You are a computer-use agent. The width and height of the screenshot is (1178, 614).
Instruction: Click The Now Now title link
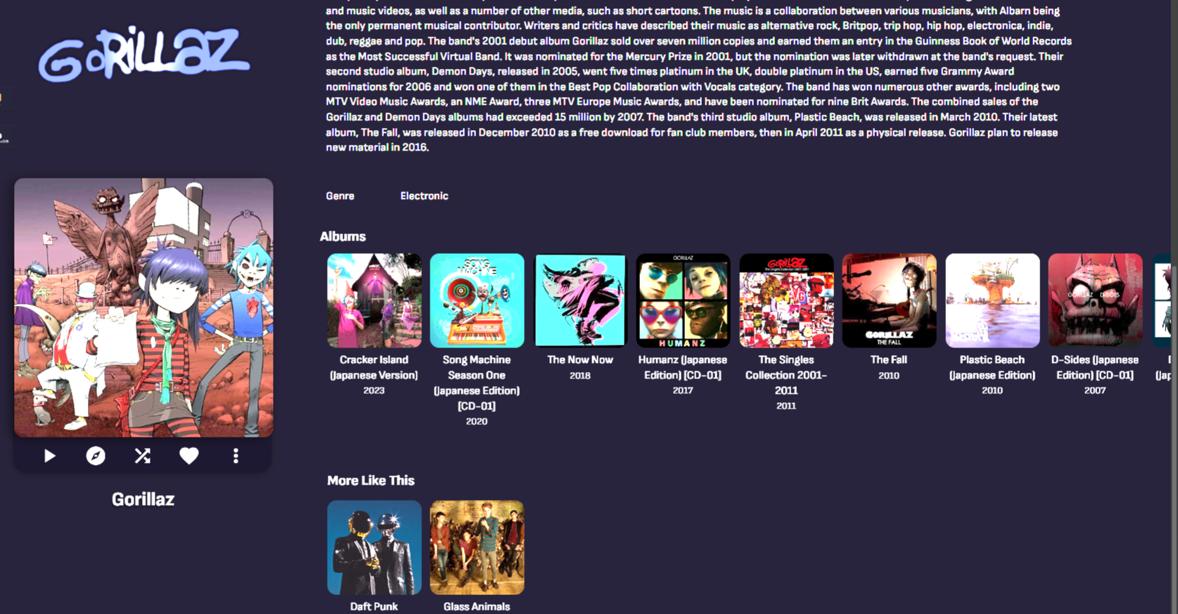coord(580,359)
